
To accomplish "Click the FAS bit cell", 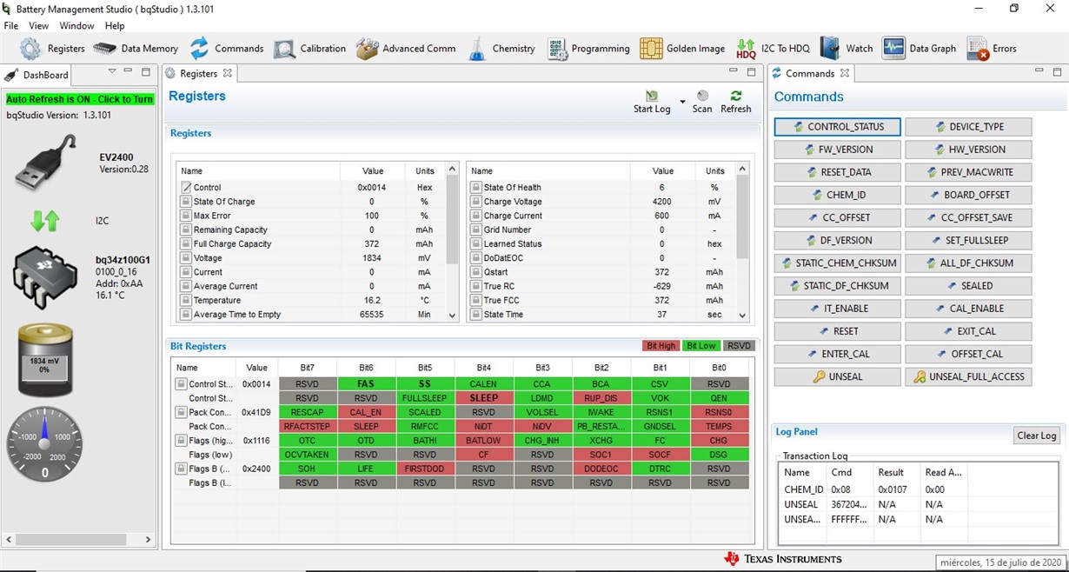I will (x=366, y=384).
